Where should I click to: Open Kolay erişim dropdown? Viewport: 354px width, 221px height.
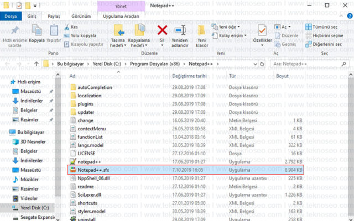click(x=229, y=35)
